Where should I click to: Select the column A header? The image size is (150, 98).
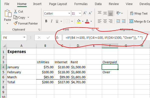tap(21, 46)
